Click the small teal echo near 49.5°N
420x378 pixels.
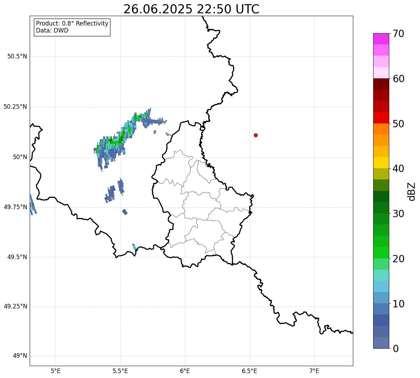[x=135, y=248]
